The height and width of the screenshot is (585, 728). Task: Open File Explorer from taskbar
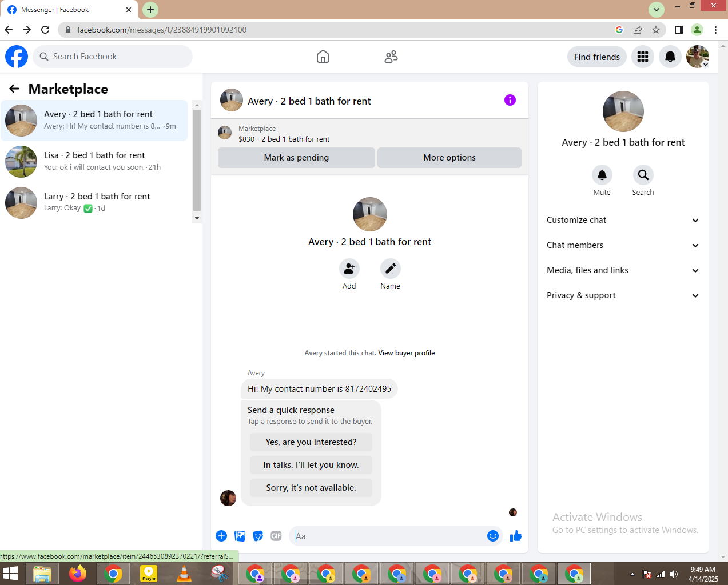point(42,574)
